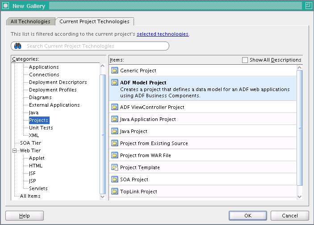314x225 pixels.
Task: Switch to the All Technologies tab
Action: click(30, 21)
